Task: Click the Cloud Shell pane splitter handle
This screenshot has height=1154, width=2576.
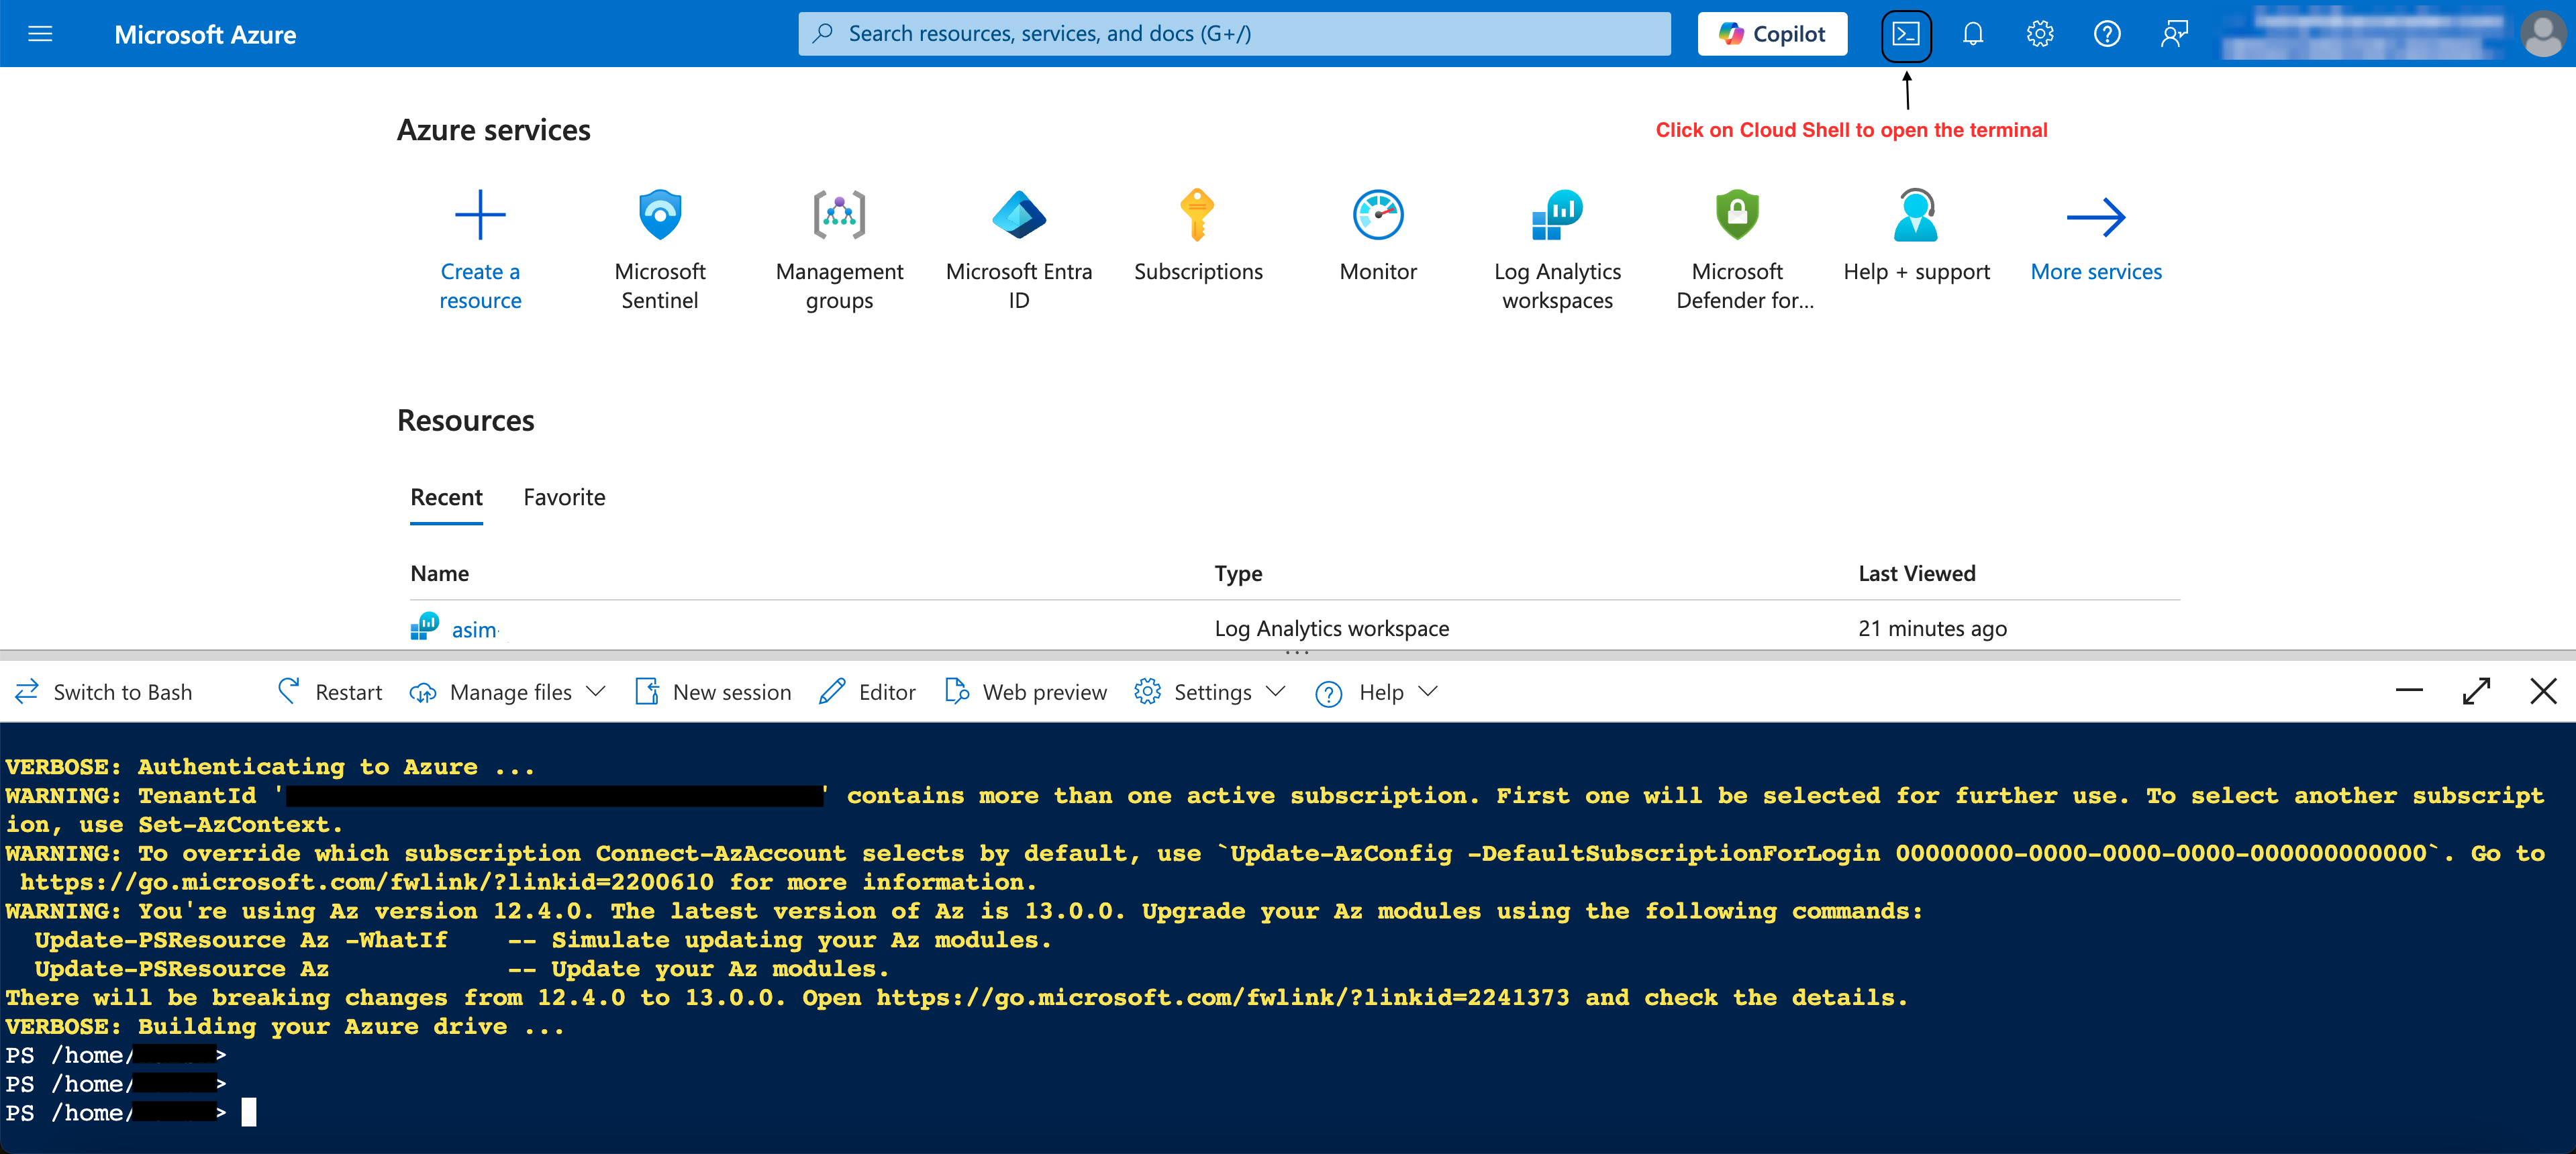Action: pos(1296,653)
